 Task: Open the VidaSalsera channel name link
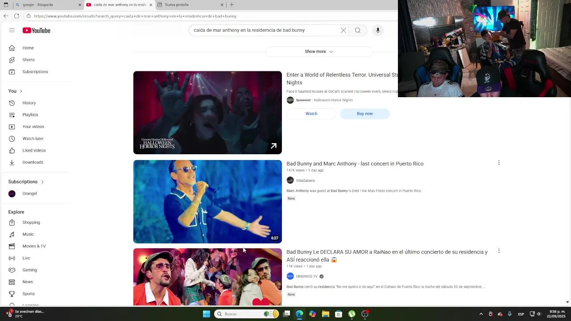(x=305, y=181)
